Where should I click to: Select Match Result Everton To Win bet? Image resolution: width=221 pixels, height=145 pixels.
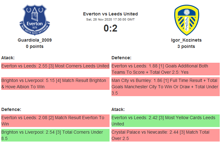point(55,120)
